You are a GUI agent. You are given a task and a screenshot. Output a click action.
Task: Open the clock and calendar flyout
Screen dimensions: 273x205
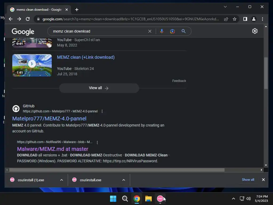click(x=261, y=199)
